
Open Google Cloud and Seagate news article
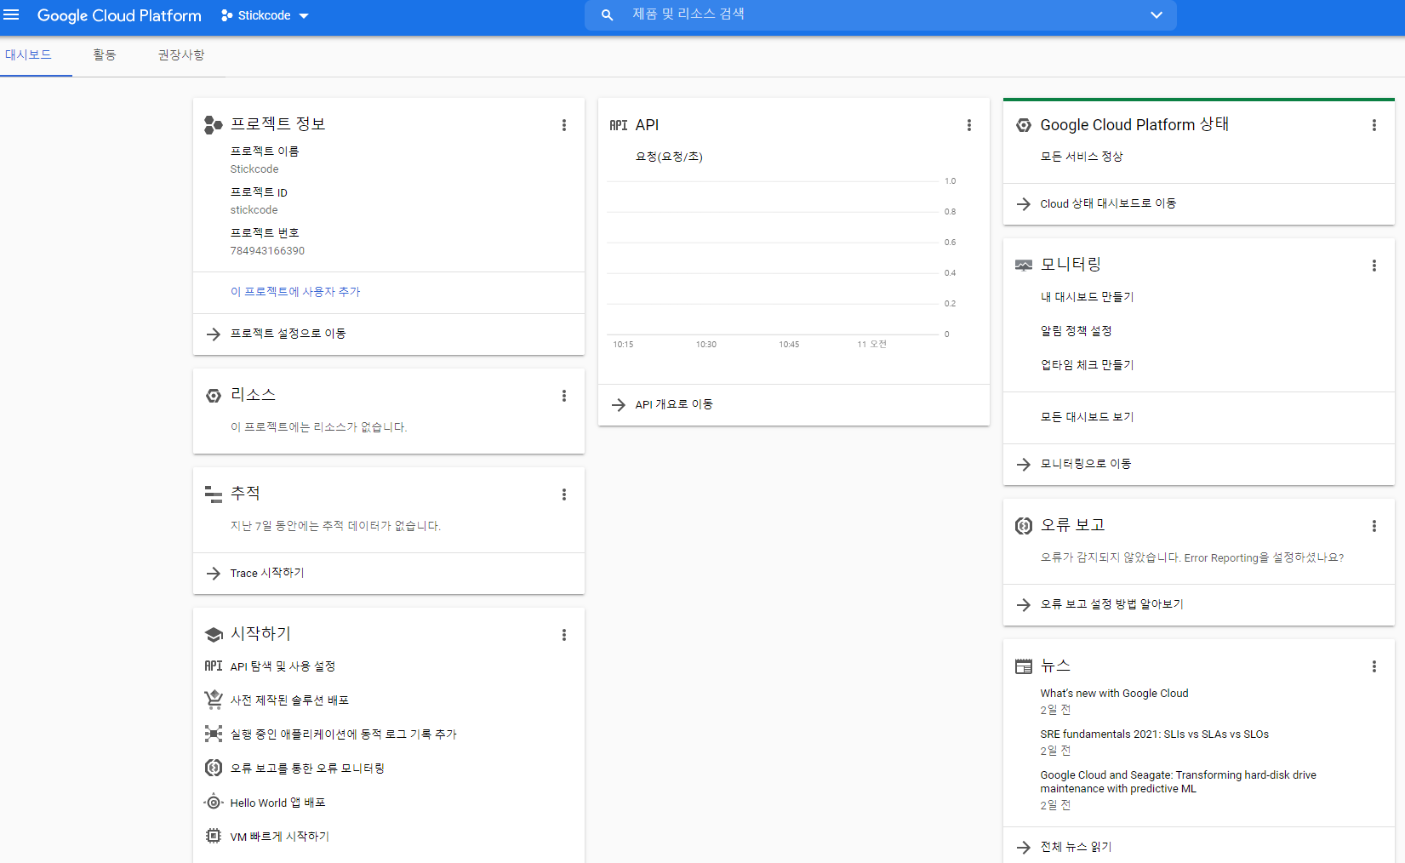[x=1179, y=782]
